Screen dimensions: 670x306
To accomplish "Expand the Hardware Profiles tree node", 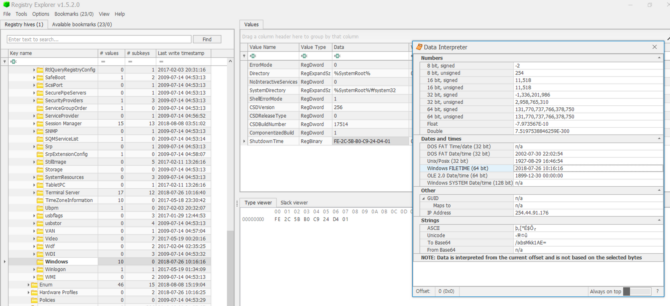I will 28,292.
